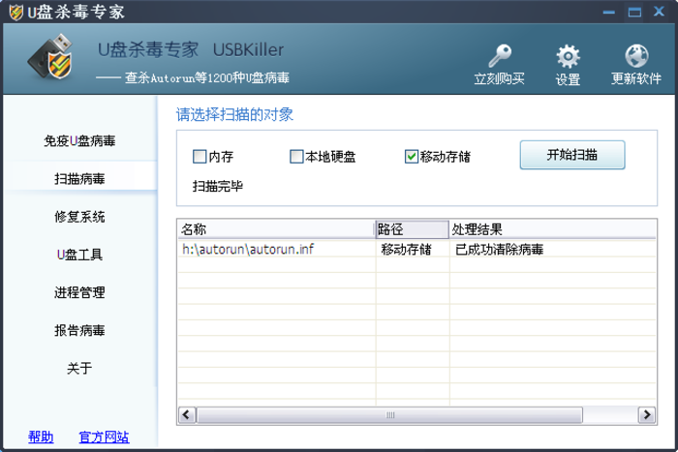Screen dimensions: 678x452
Task: Toggle the 内存 checkbox
Action: (200, 156)
